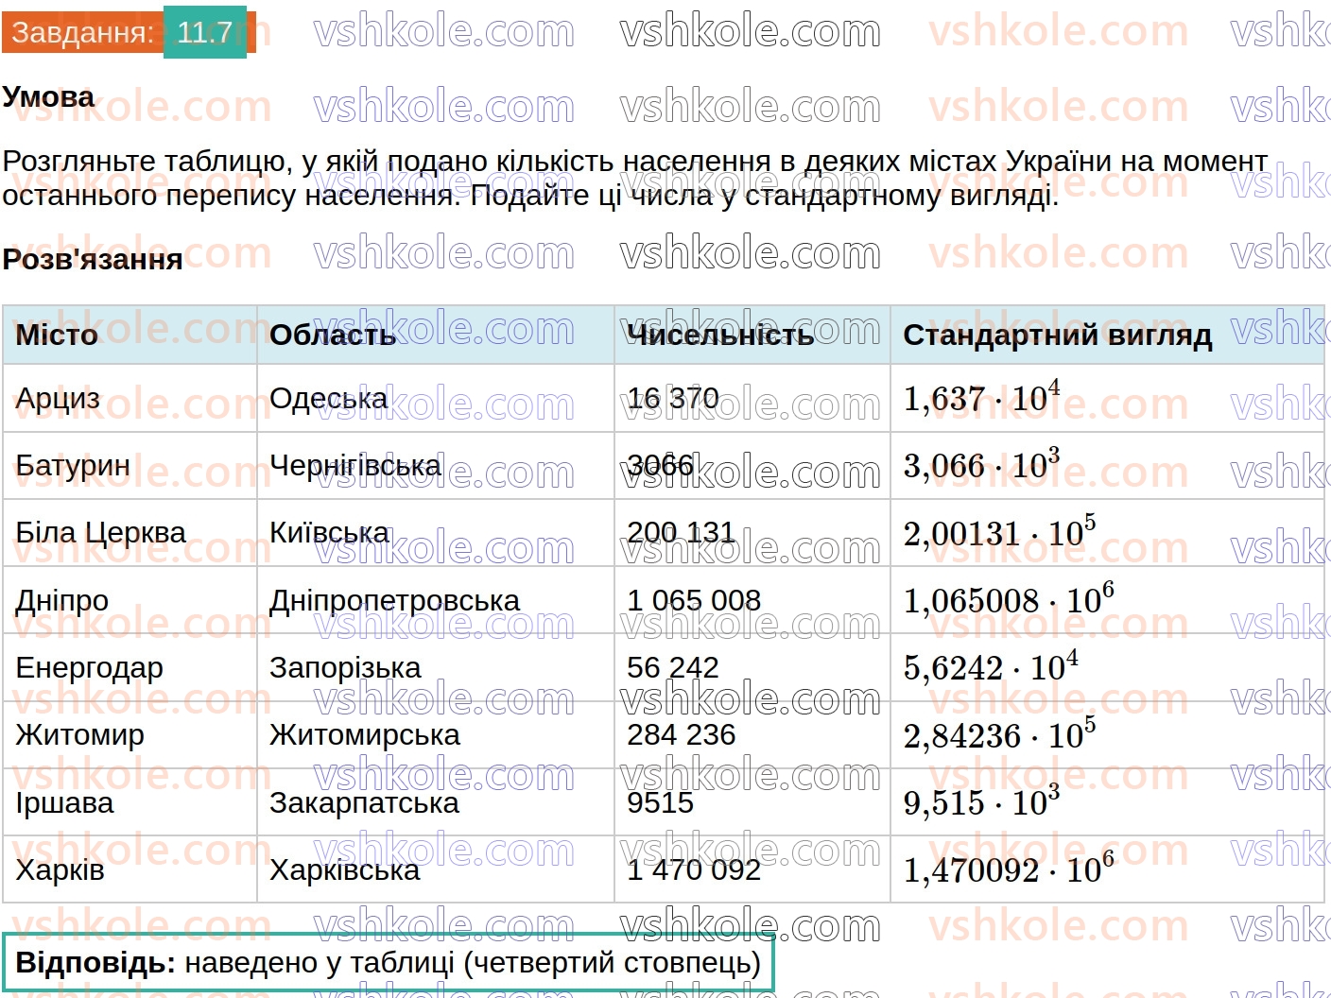Select the city cell 'Енергодар'
1331x998 pixels.
(90, 668)
